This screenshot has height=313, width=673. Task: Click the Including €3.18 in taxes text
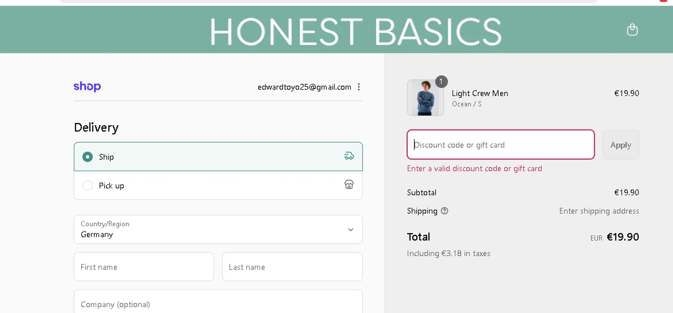pyautogui.click(x=448, y=253)
